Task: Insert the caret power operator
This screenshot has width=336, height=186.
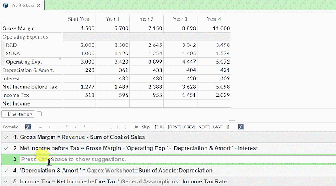Action: point(84,127)
